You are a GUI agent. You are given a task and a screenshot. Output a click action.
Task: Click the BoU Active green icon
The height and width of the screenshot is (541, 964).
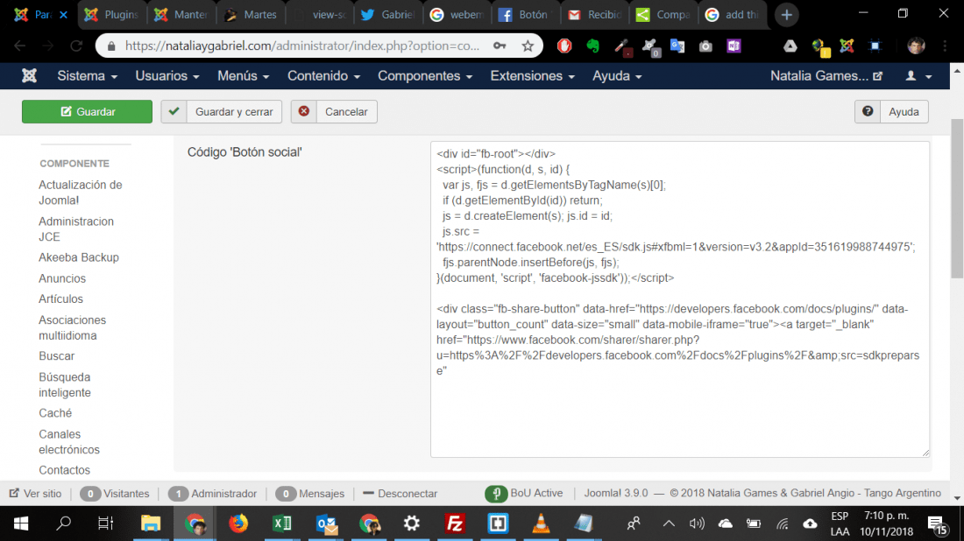pyautogui.click(x=496, y=494)
